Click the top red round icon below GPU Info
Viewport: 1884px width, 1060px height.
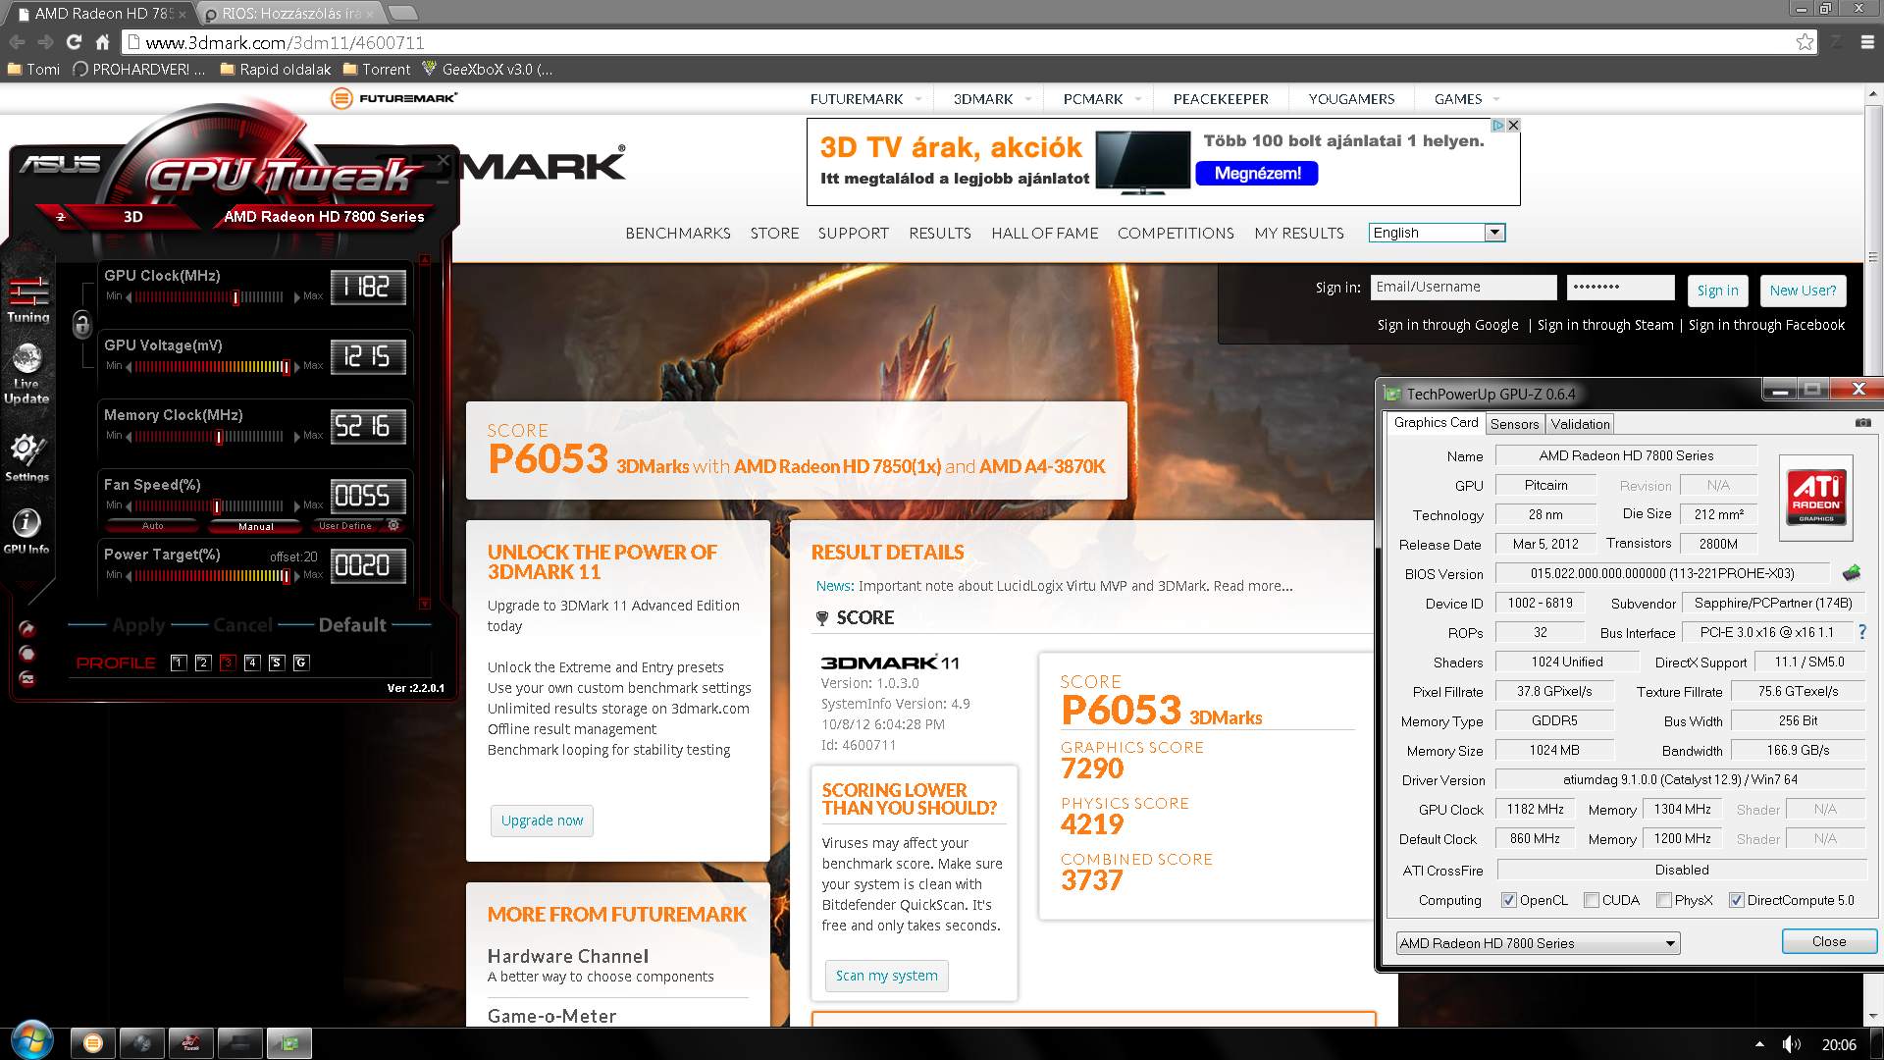(x=26, y=628)
